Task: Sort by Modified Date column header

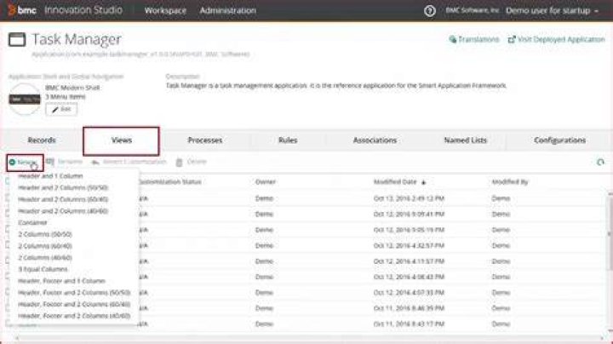Action: [395, 181]
